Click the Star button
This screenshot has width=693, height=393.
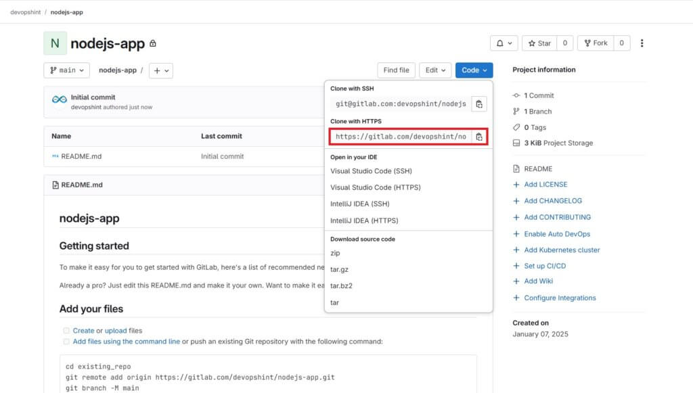539,43
